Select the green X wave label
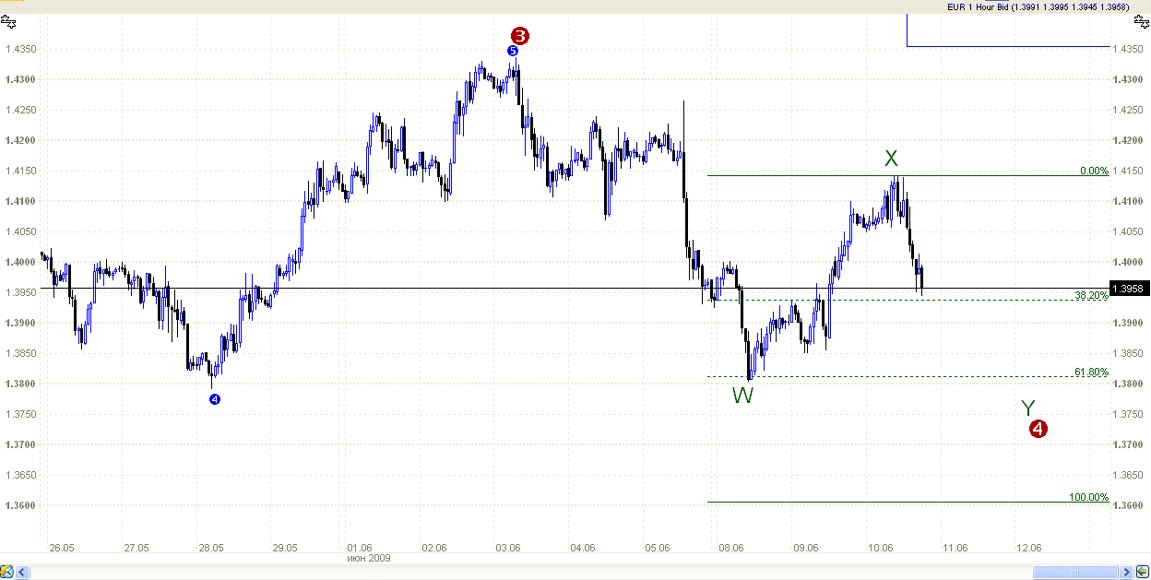 (891, 158)
